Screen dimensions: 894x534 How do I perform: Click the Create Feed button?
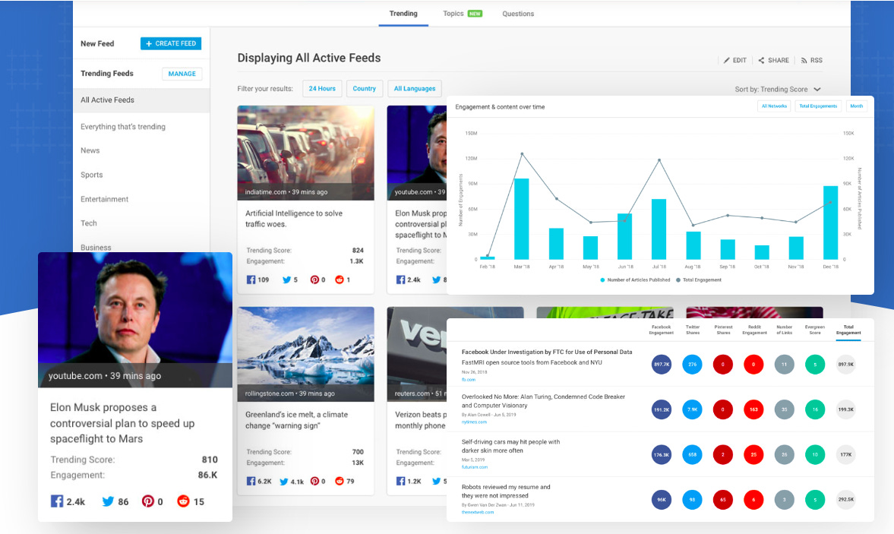[x=170, y=43]
